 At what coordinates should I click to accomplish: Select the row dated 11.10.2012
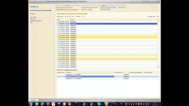coord(107,49)
